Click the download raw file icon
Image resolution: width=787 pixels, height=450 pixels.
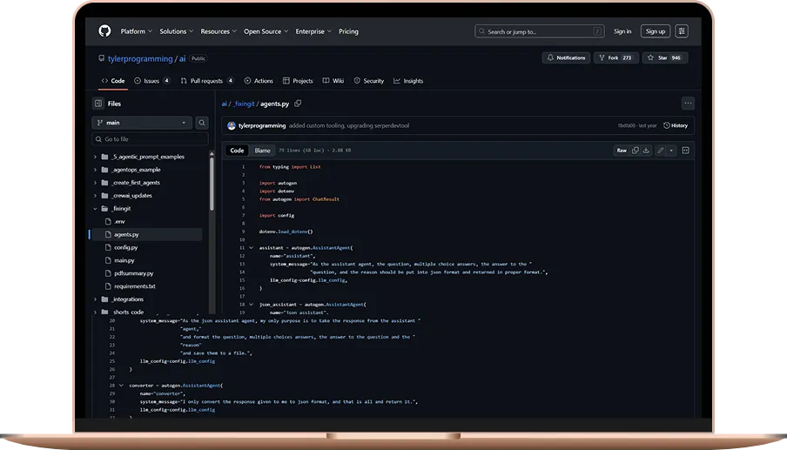[x=646, y=151]
